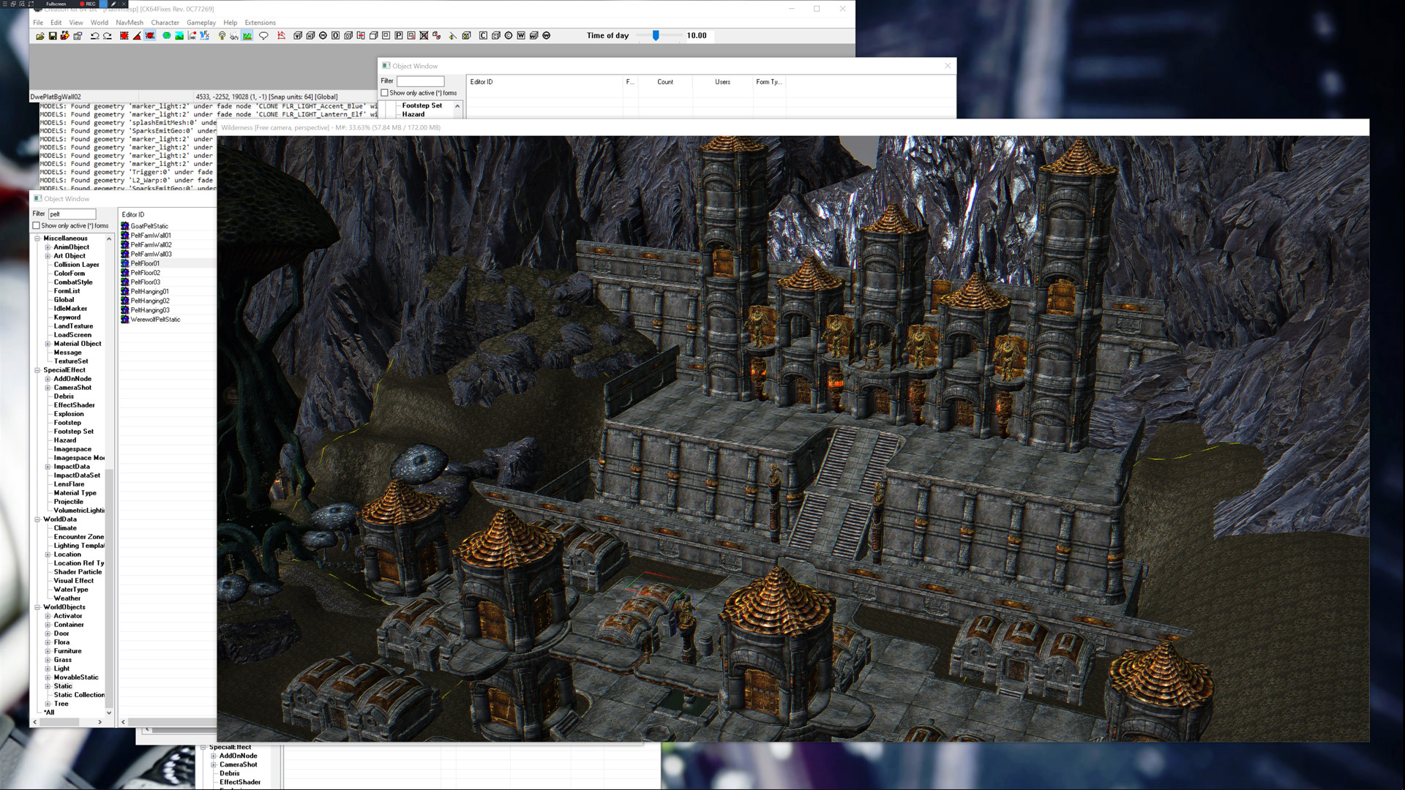
Task: Click the Count column header
Action: [664, 82]
